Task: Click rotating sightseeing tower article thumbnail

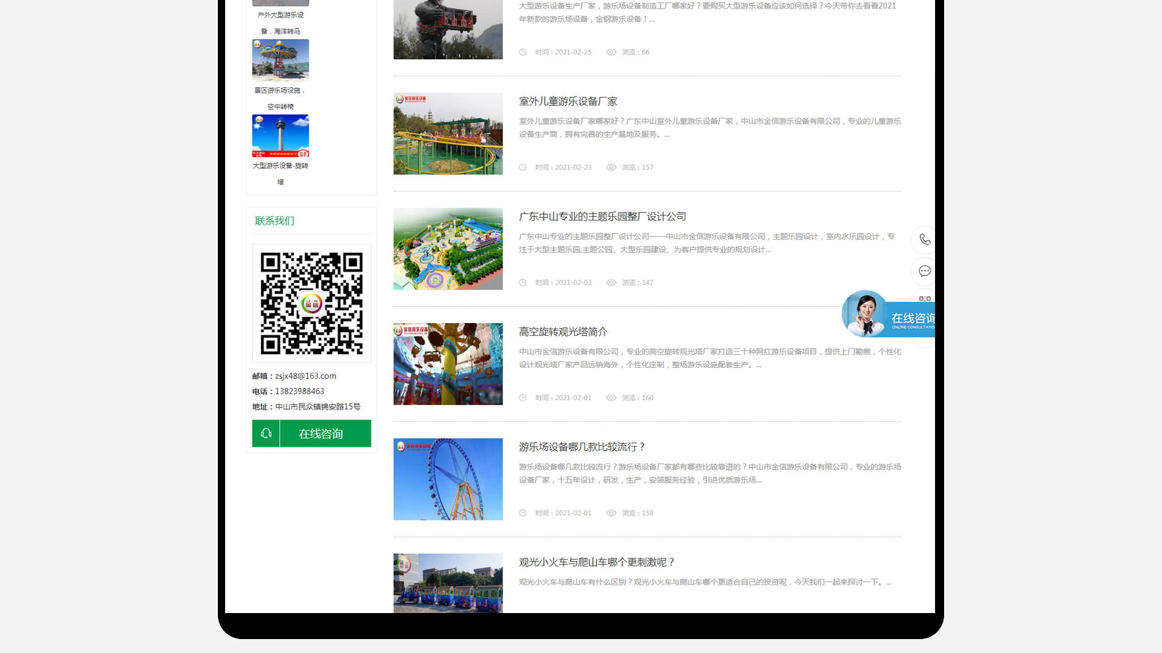Action: click(x=448, y=364)
